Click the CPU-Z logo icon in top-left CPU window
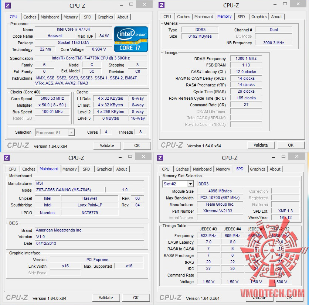The image size is (309, 305). 7,5
